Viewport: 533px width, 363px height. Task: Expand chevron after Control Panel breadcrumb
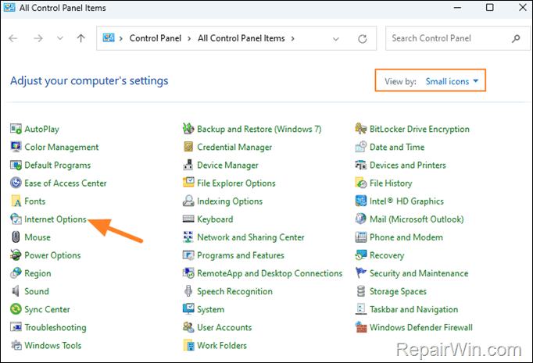[x=189, y=38]
